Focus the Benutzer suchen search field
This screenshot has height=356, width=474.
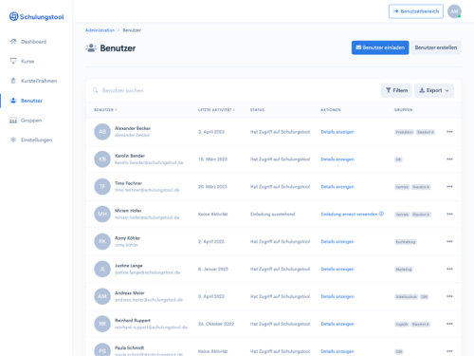(234, 90)
